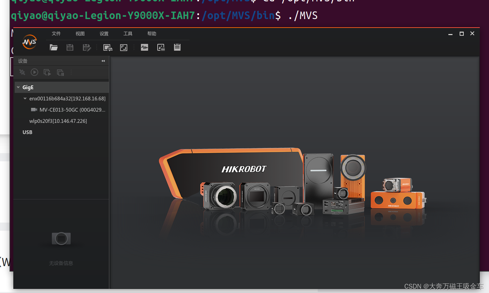Image resolution: width=489 pixels, height=293 pixels.
Task: Open the 视图 (View) menu
Action: 80,34
